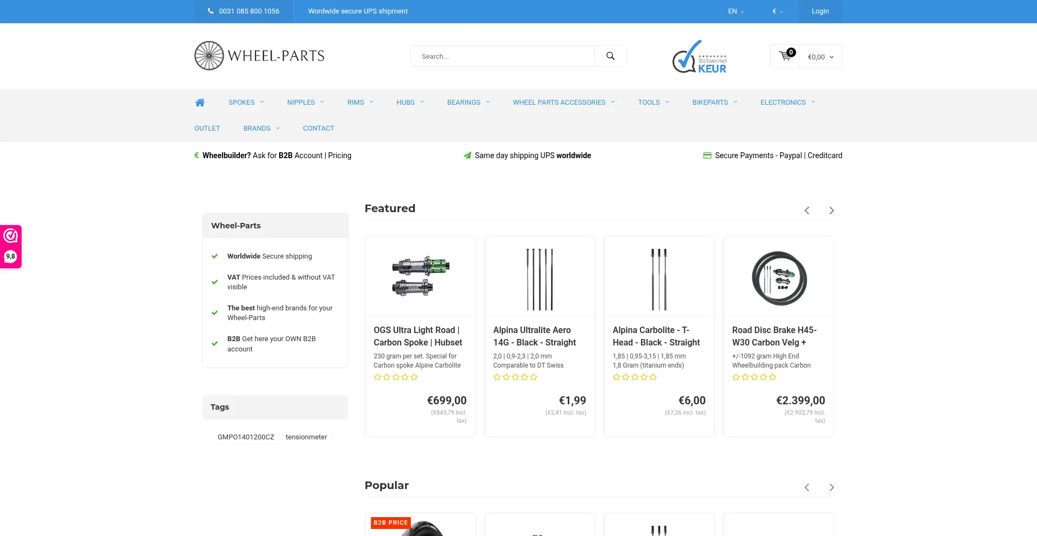Image resolution: width=1037 pixels, height=536 pixels.
Task: Click star rating under Alpina Carbolite T-Head
Action: click(635, 377)
